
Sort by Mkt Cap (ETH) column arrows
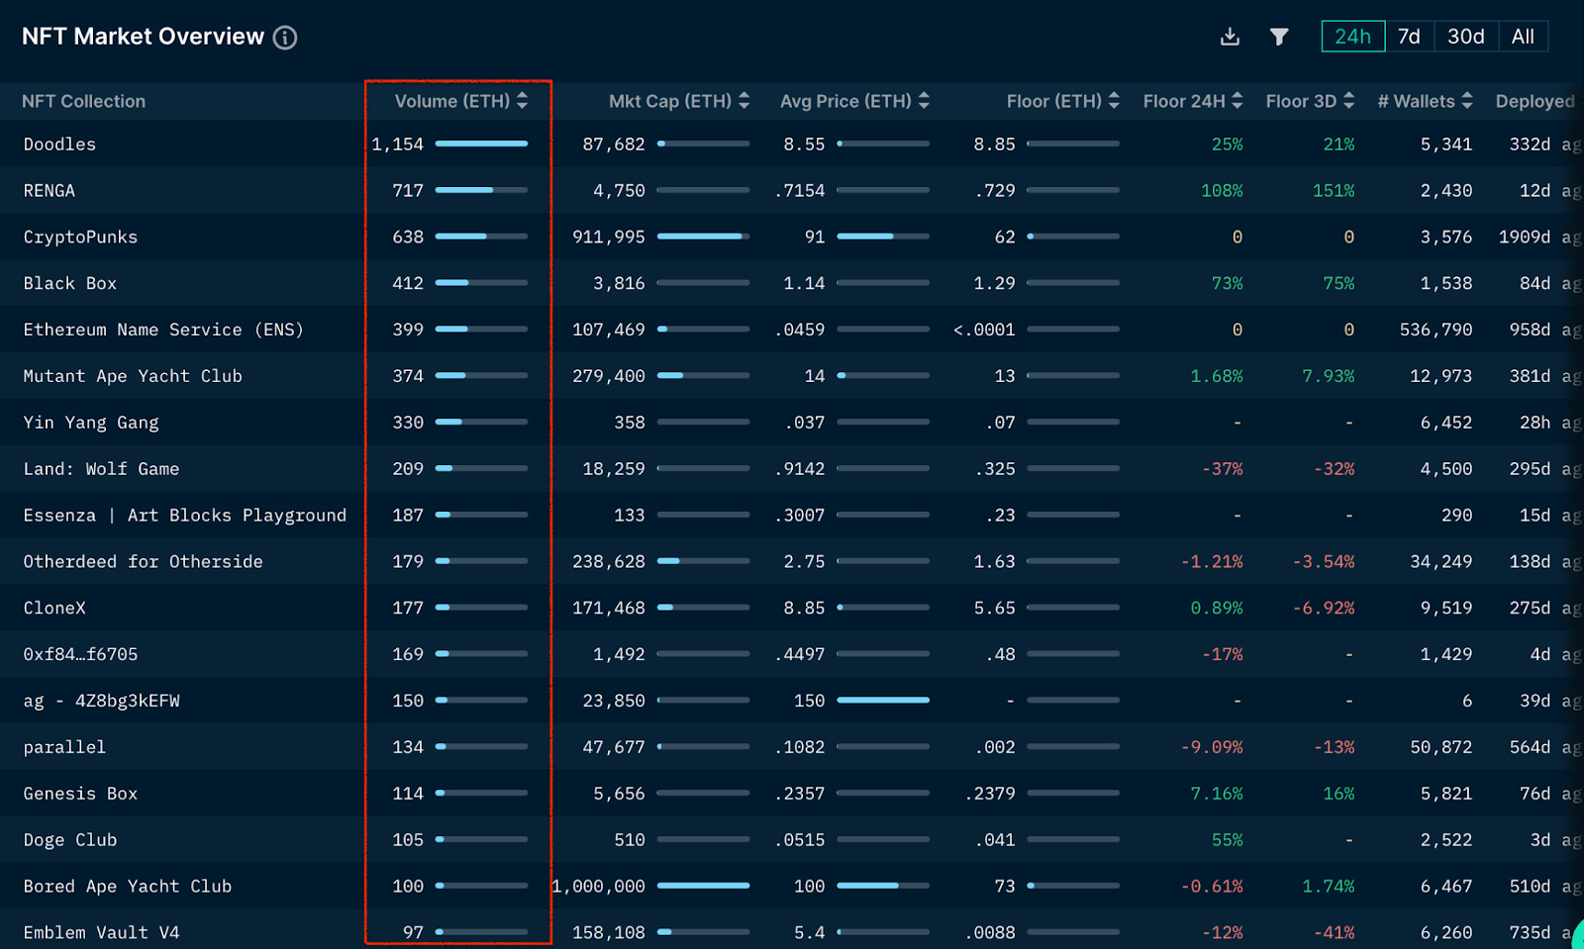click(x=743, y=101)
